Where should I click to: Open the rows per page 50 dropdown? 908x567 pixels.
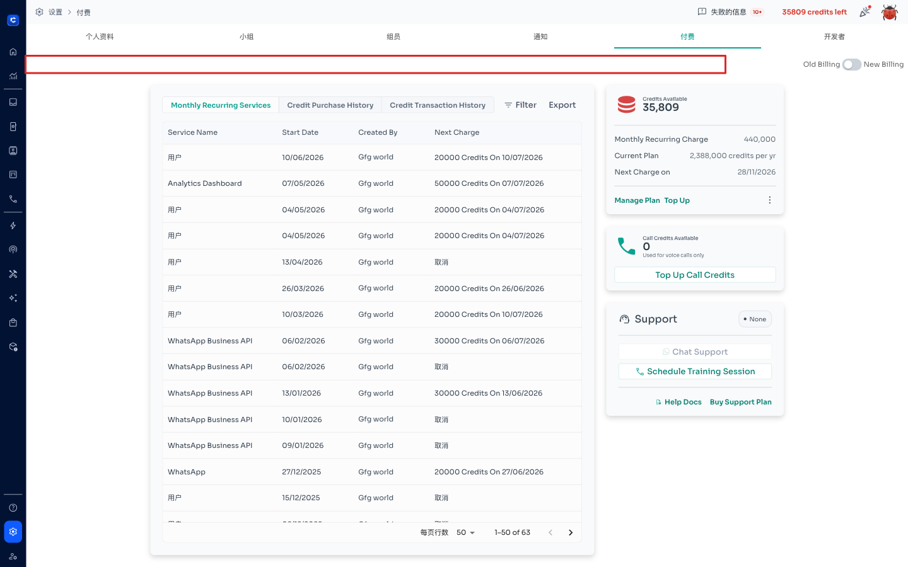(x=465, y=532)
